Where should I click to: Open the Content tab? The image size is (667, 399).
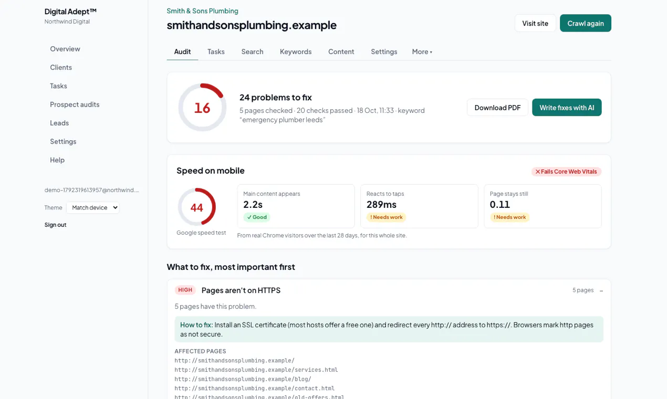point(341,51)
